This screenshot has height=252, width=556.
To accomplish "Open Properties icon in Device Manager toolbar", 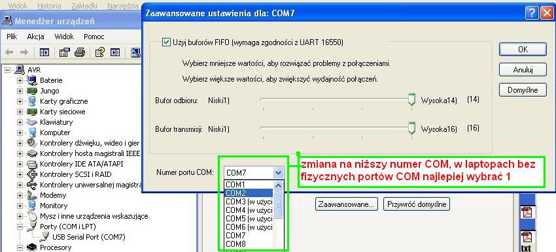I will (x=65, y=52).
